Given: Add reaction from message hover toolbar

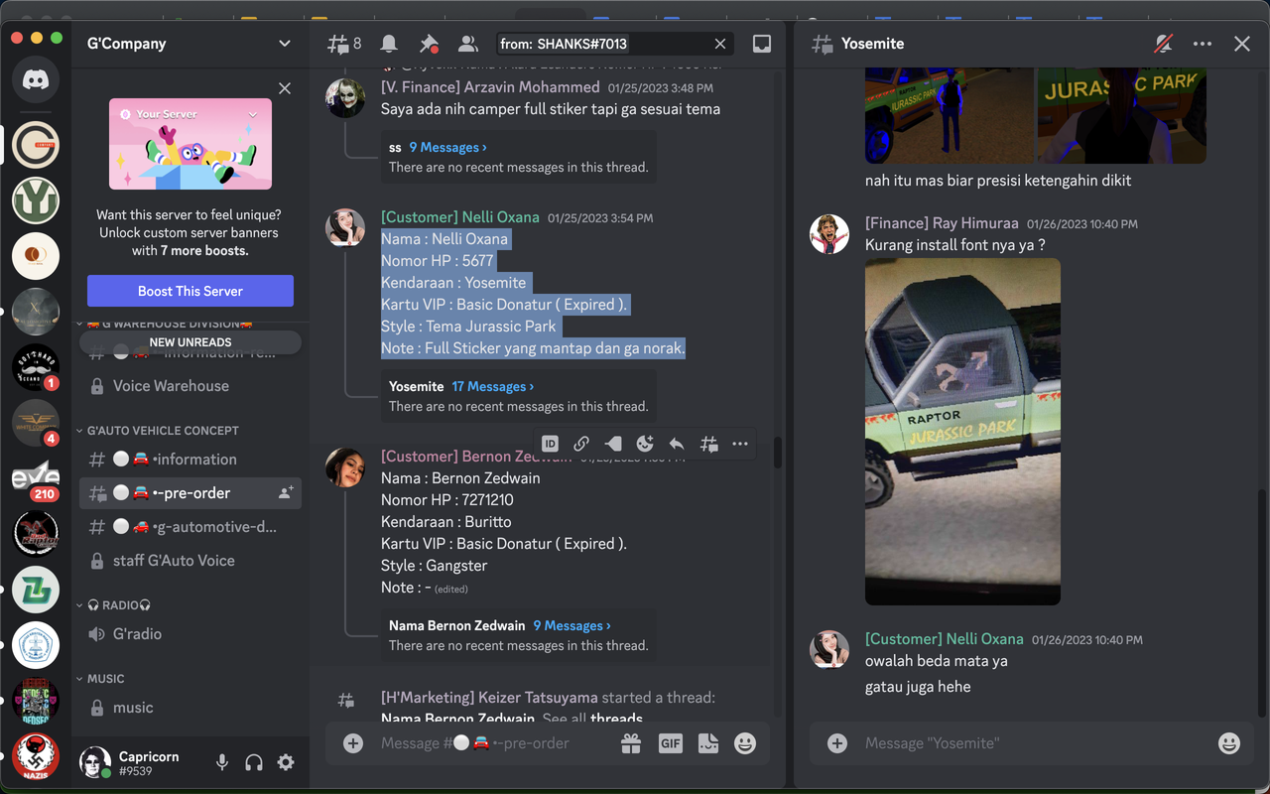Looking at the screenshot, I should [x=645, y=444].
